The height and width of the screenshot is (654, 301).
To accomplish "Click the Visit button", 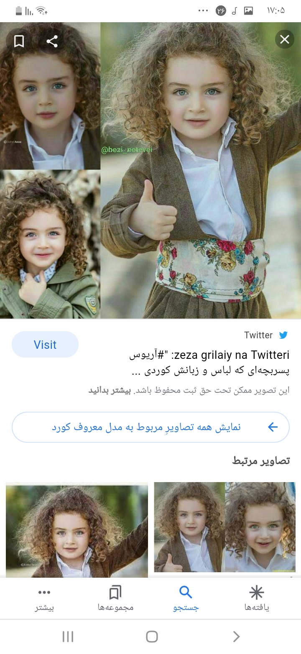I will pos(45,345).
